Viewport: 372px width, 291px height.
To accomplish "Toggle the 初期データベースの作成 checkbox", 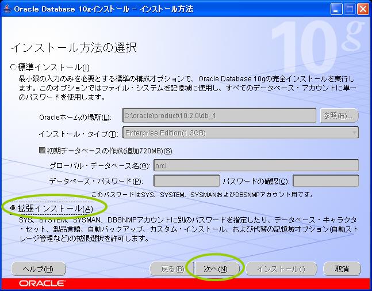I will point(42,150).
